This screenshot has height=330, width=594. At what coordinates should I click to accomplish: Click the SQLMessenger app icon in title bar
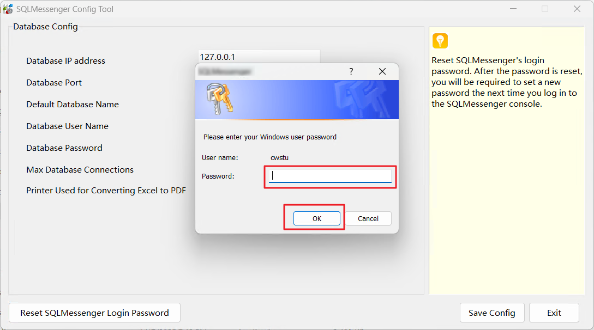coord(8,9)
